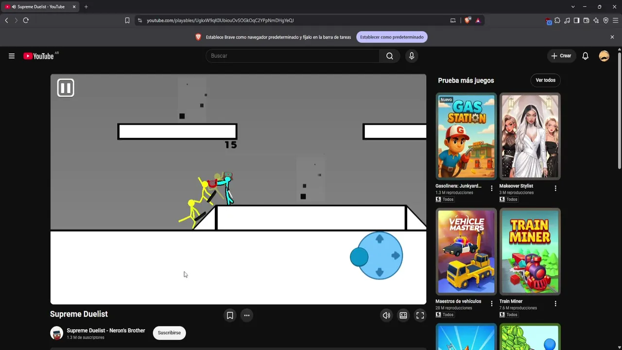The width and height of the screenshot is (622, 350).
Task: Open Brave Rewards triangle icon
Action: click(x=478, y=20)
